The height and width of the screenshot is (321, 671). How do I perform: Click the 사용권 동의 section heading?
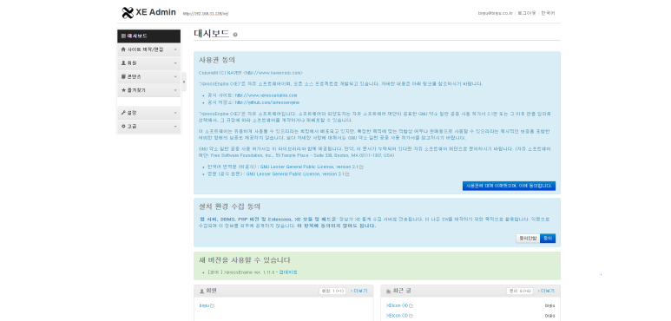click(x=217, y=60)
